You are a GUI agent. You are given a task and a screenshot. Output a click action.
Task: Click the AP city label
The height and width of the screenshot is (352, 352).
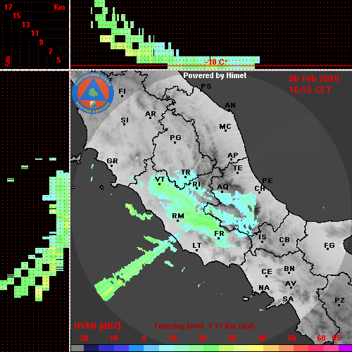tap(232, 156)
